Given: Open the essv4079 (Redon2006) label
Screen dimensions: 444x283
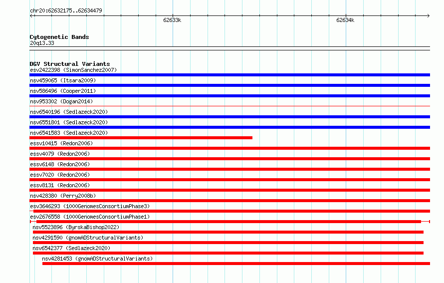Looking at the screenshot, I should point(60,154).
